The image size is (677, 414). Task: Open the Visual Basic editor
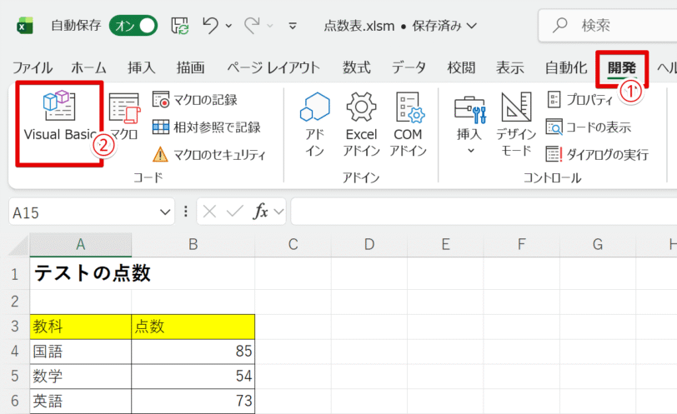[x=59, y=117]
